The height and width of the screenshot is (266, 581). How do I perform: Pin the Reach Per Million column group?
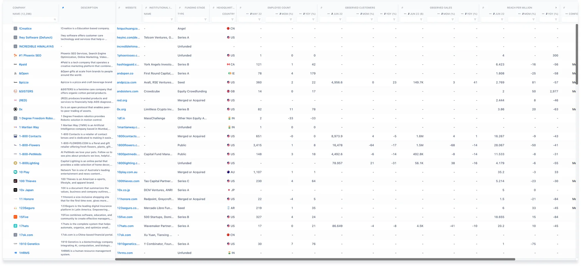(x=483, y=8)
